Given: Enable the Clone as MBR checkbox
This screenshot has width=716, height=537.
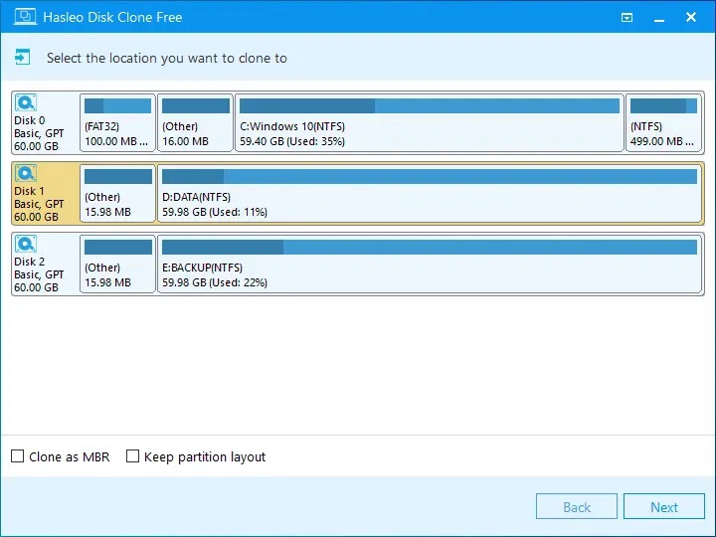Looking at the screenshot, I should point(17,456).
